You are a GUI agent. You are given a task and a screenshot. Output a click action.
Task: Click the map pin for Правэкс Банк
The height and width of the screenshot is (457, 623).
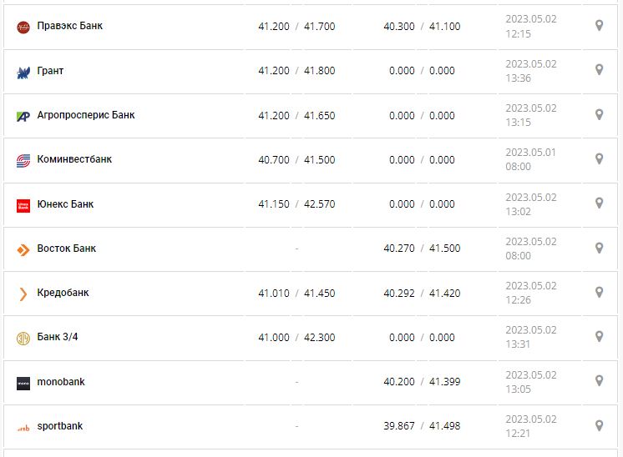(x=599, y=26)
